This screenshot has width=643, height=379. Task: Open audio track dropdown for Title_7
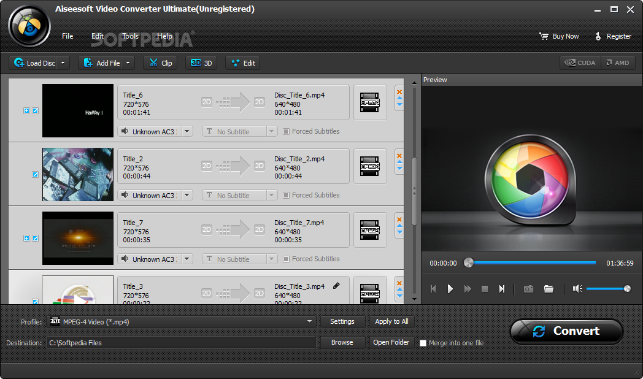187,259
